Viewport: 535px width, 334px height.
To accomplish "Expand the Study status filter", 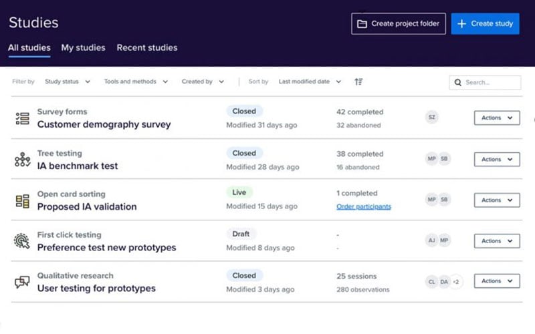I will coord(68,81).
